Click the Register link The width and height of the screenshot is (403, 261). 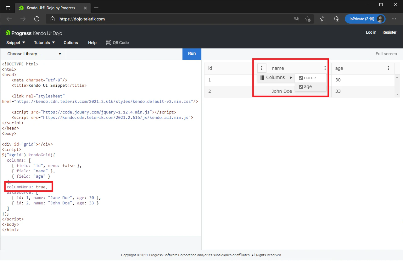(389, 32)
